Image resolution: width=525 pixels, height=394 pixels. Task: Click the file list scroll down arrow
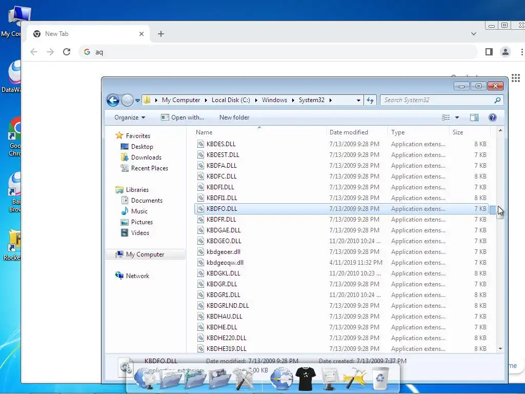click(500, 348)
